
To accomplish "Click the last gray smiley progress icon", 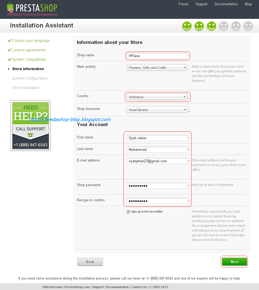I will click(248, 26).
